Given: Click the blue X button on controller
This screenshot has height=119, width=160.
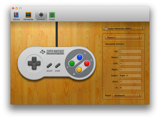Looking at the screenshot, I should click(x=79, y=57).
